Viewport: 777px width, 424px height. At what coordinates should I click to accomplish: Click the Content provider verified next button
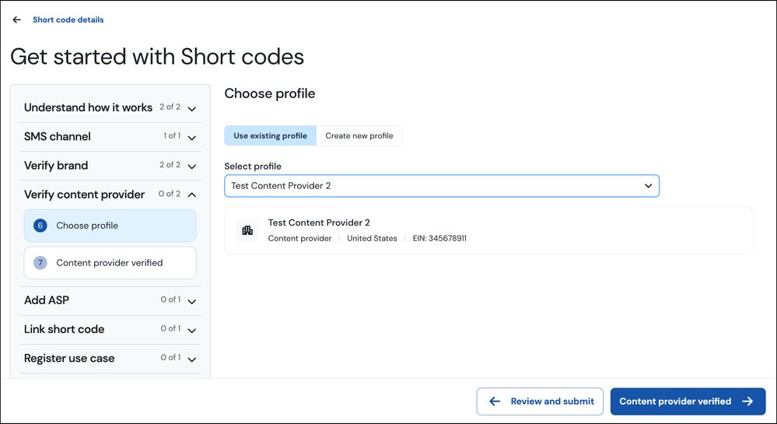click(688, 401)
